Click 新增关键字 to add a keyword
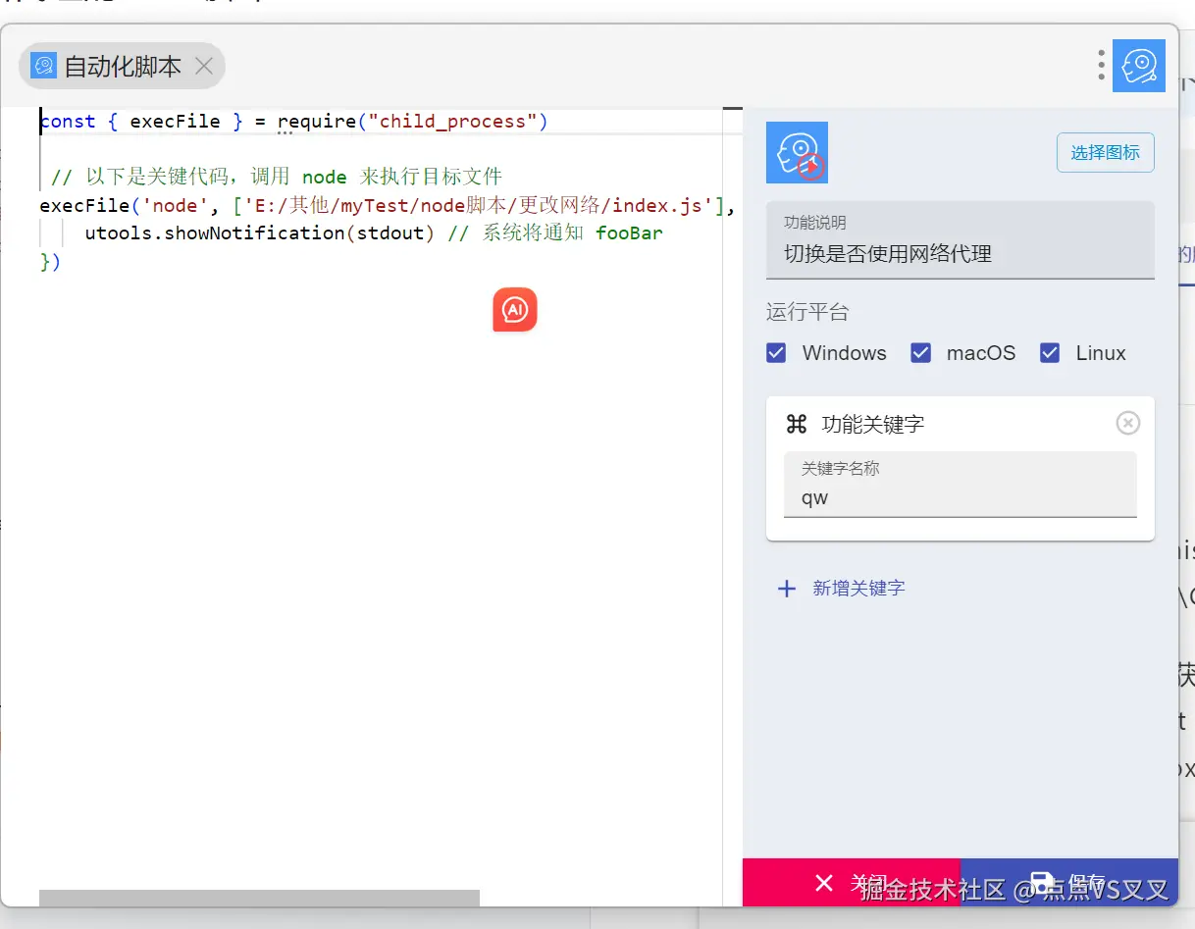The image size is (1195, 929). tap(858, 589)
